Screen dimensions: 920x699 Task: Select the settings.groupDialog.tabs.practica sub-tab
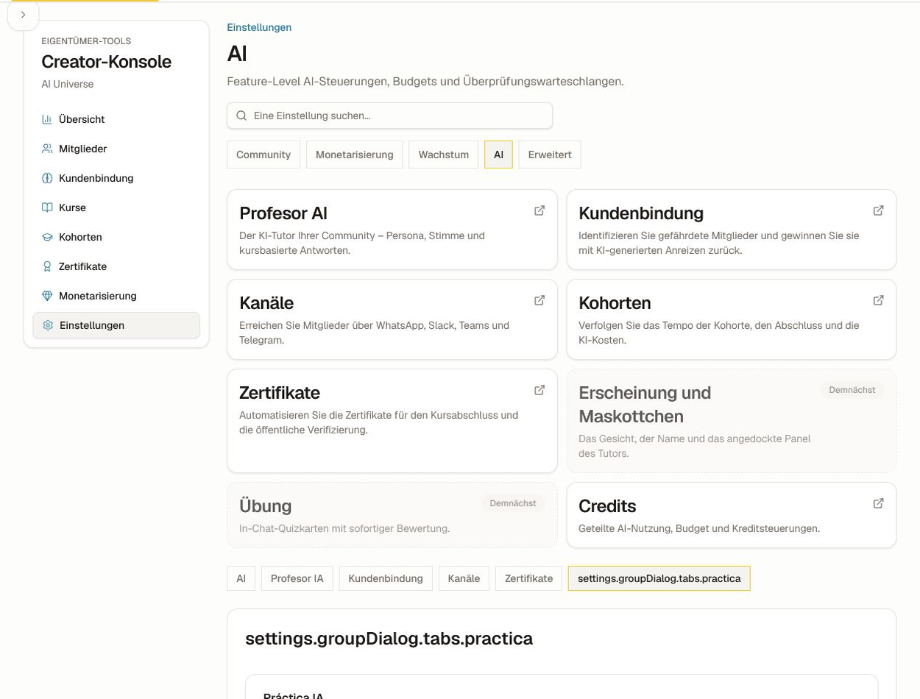(659, 578)
